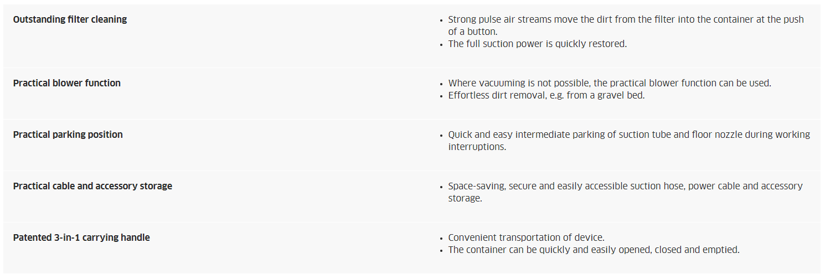Click the bullet before "Convenient transportation"

pyautogui.click(x=441, y=238)
